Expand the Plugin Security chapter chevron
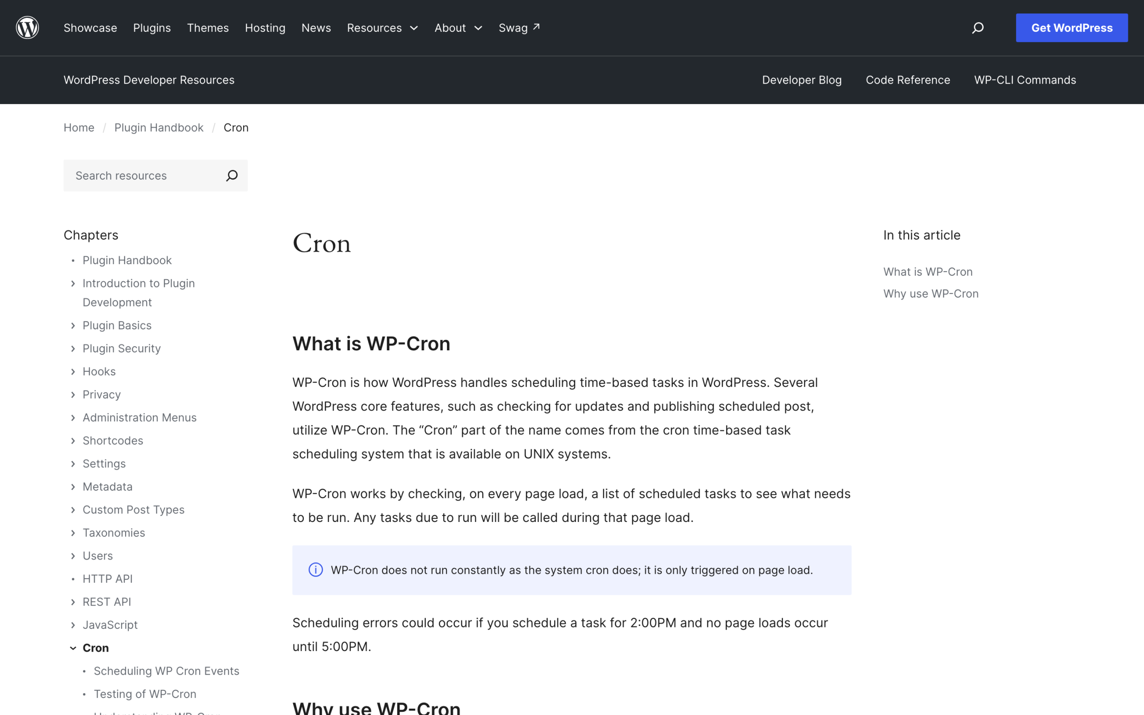1144x715 pixels. click(73, 349)
